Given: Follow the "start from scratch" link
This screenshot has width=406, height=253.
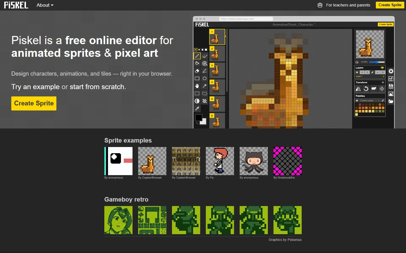Looking at the screenshot, I should 97,87.
